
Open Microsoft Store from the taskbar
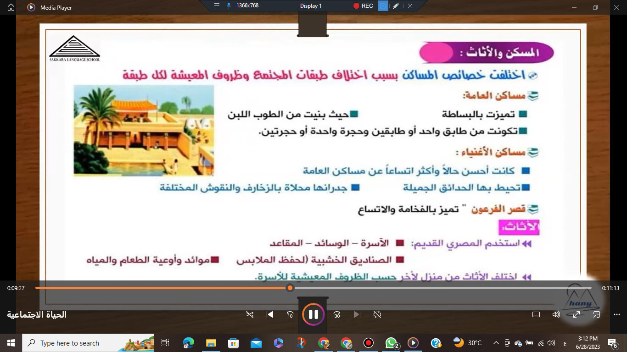(233, 343)
